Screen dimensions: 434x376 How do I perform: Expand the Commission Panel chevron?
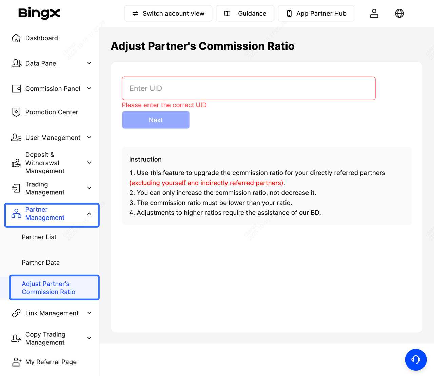(89, 88)
